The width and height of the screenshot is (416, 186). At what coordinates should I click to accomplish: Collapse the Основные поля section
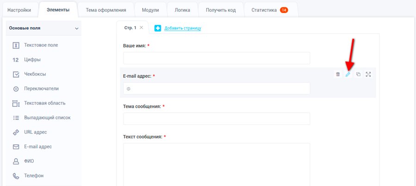(77, 28)
